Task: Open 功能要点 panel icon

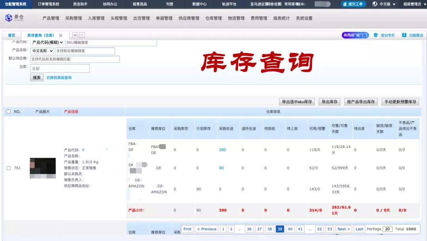Action: click(x=404, y=35)
